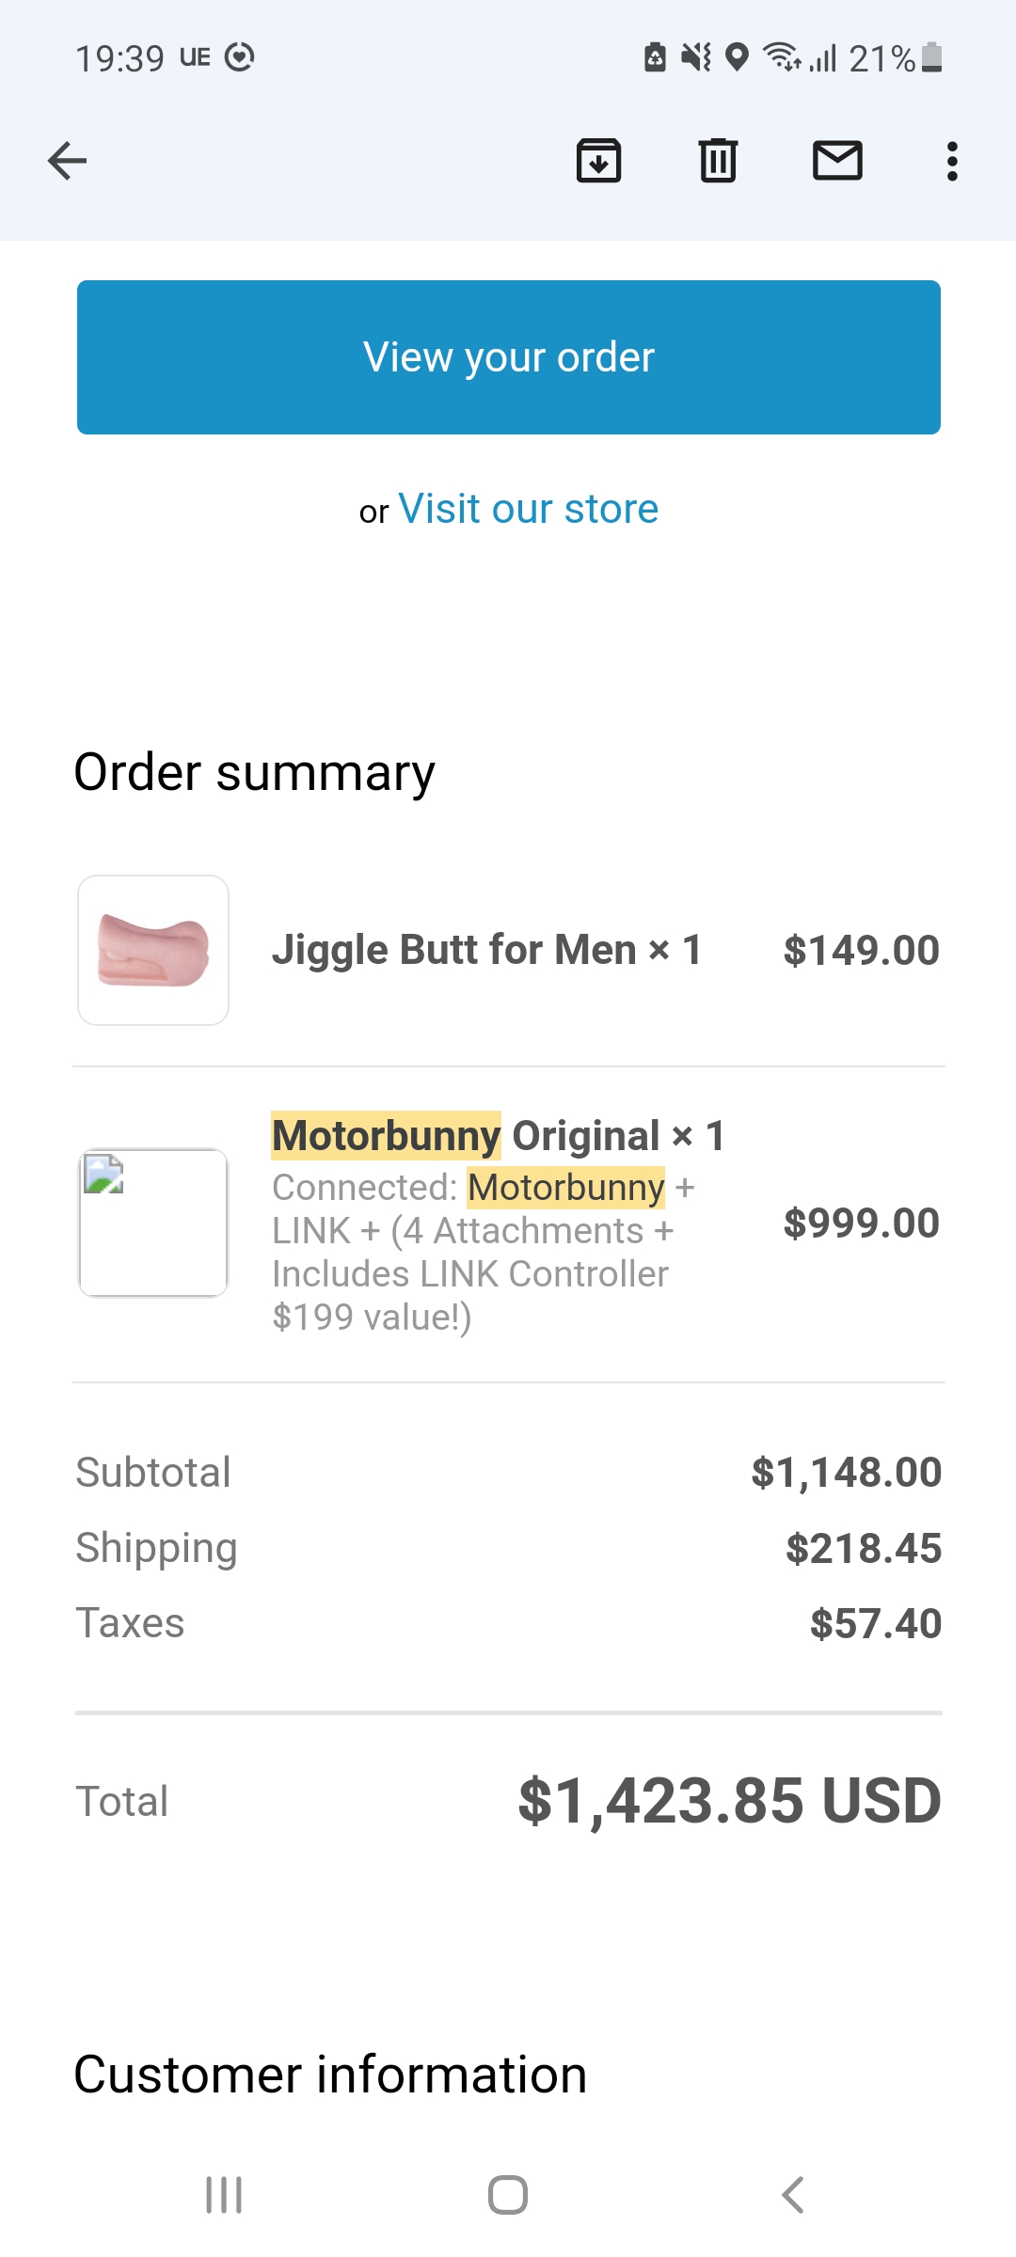The height and width of the screenshot is (2257, 1016).
Task: Delete the email using the trash icon
Action: coord(718,161)
